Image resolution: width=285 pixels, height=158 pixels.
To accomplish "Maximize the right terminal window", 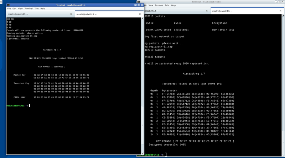I will point(279,2).
